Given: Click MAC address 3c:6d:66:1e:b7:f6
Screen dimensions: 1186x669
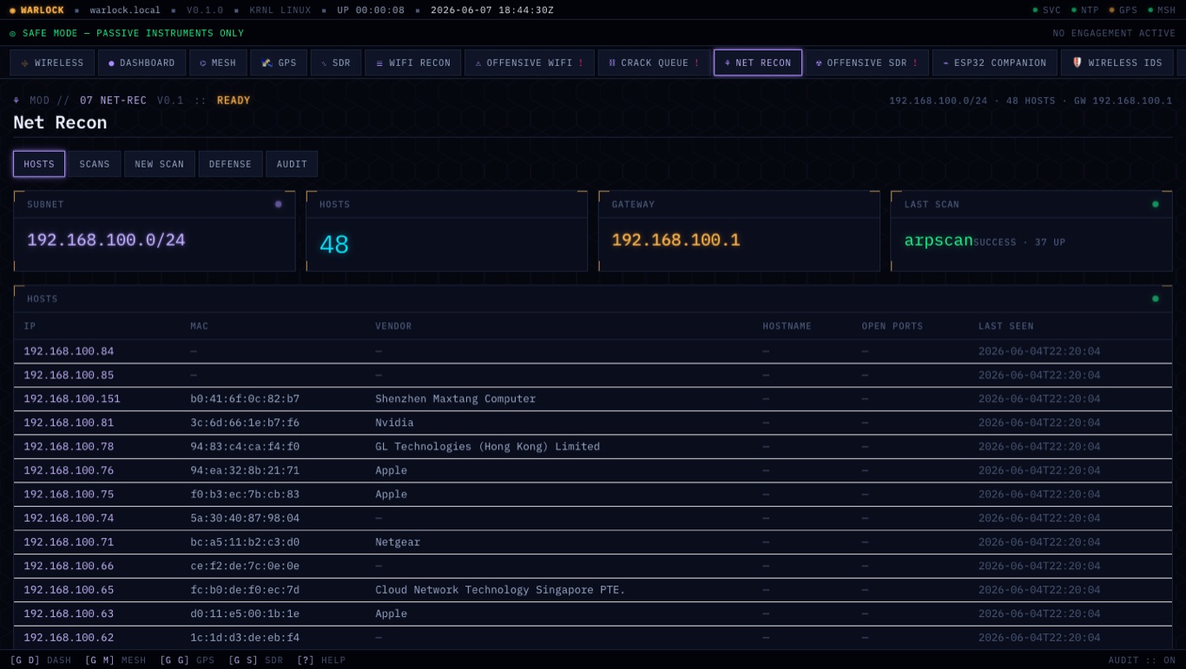Looking at the screenshot, I should [245, 423].
